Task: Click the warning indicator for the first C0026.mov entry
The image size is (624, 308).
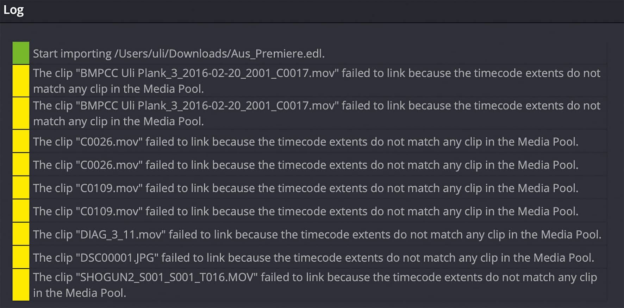Action: pos(20,142)
